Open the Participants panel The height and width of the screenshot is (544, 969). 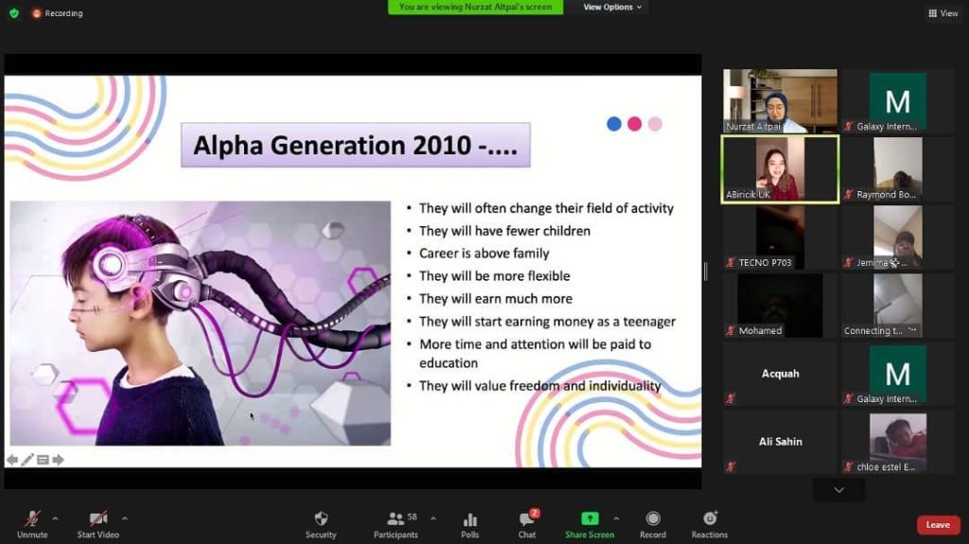396,524
